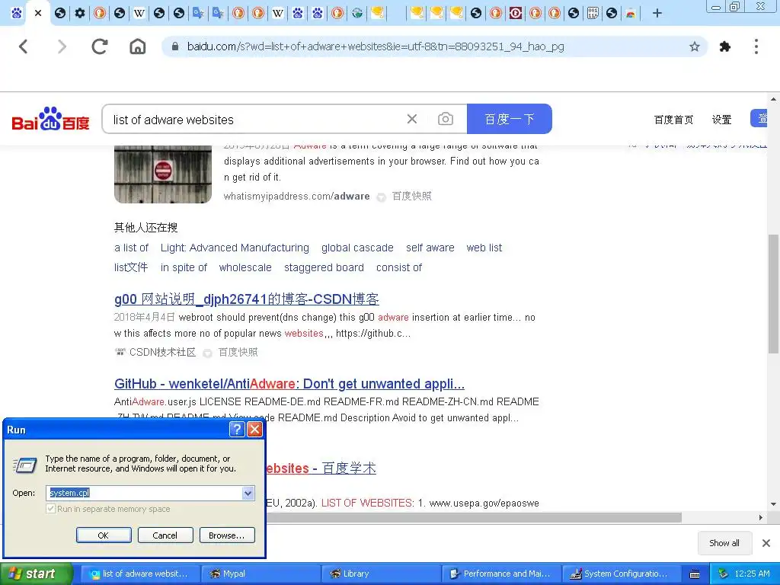
Task: Click the 百度一下 search button
Action: pyautogui.click(x=510, y=119)
